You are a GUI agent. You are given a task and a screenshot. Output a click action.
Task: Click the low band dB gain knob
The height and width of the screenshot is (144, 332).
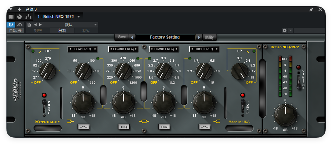tap(83, 102)
